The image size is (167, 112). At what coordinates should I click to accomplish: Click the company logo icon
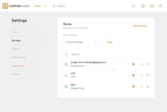(5, 6)
